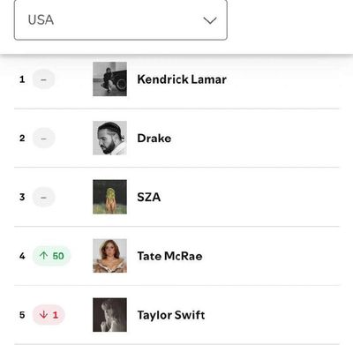Select the Taylor Swift name link
The image size is (353, 345).
[x=171, y=315]
